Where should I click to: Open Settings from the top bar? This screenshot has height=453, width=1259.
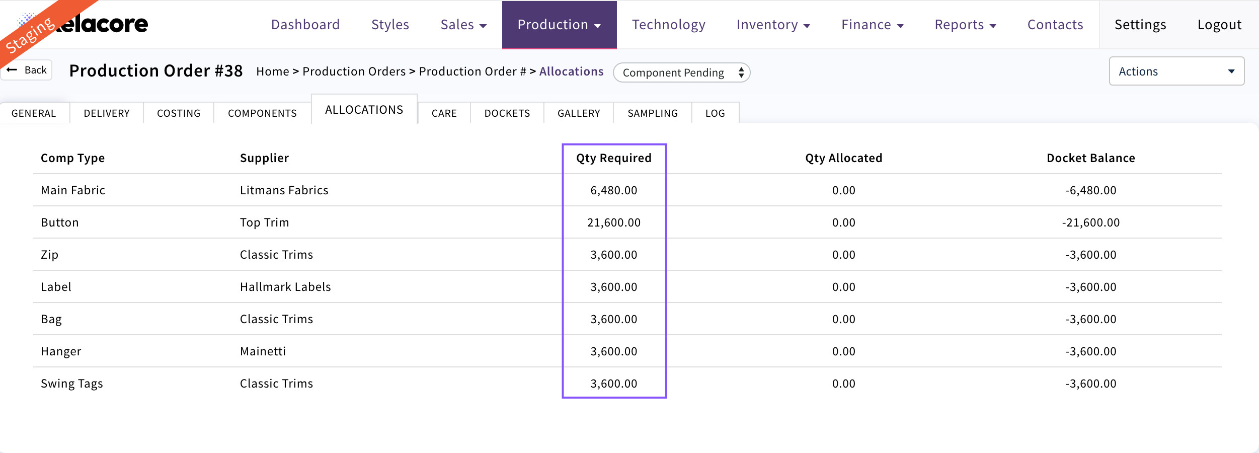click(x=1140, y=25)
